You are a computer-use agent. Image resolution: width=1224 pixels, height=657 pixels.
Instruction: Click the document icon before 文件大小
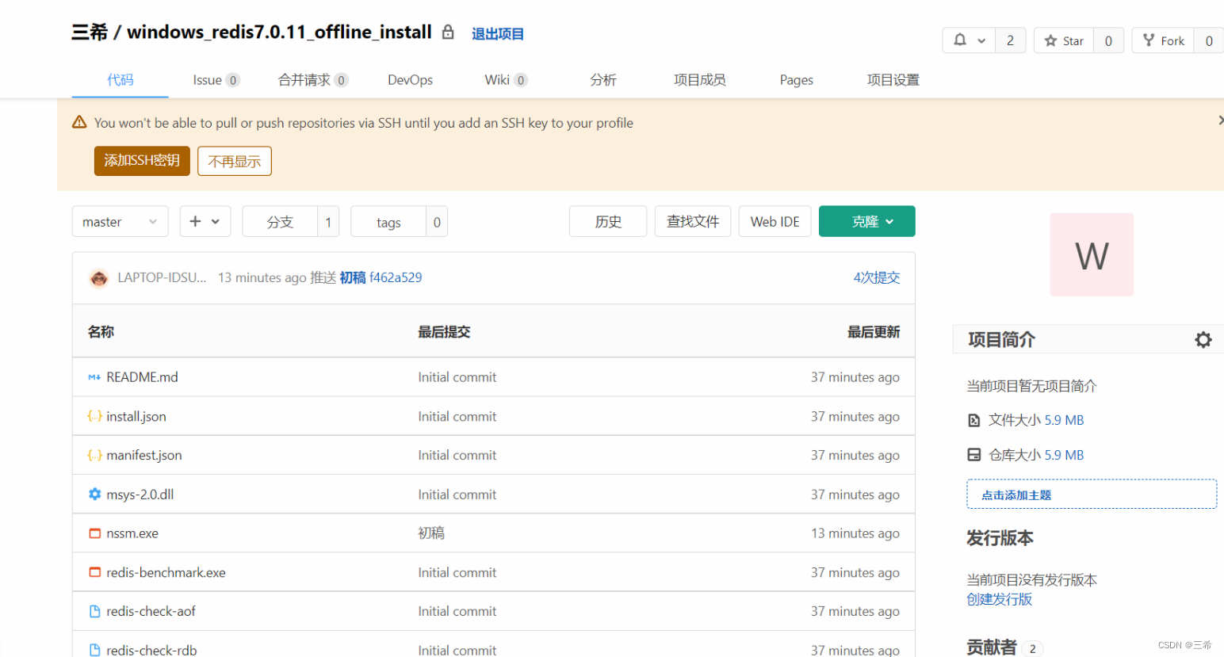pyautogui.click(x=974, y=419)
